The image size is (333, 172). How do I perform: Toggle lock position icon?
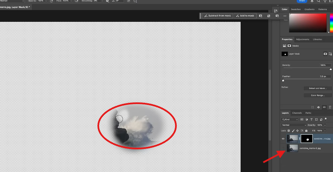pyautogui.click(x=298, y=131)
